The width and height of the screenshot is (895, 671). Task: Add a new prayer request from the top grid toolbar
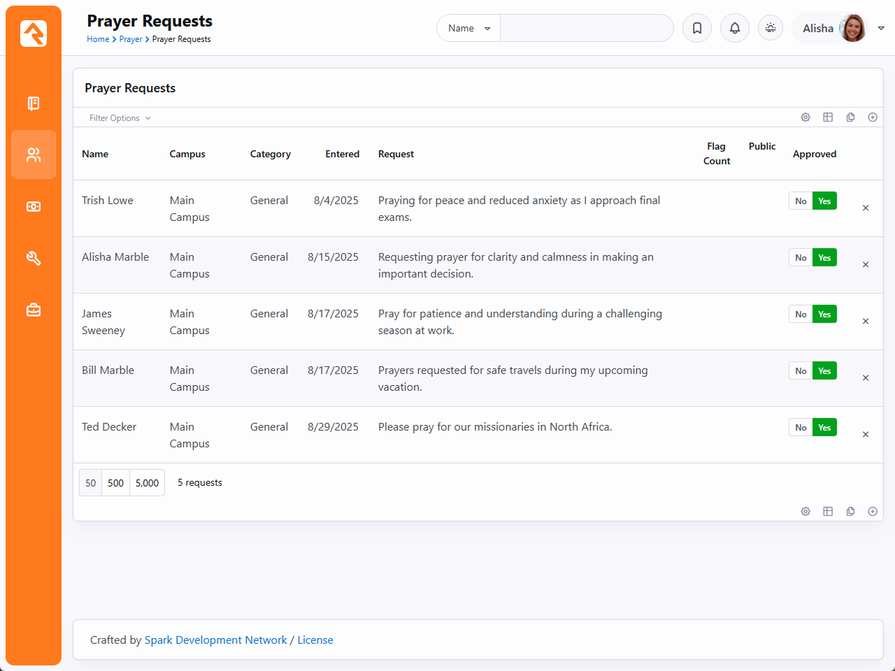coord(873,117)
